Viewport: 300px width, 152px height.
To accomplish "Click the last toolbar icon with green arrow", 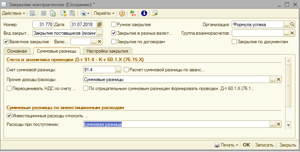I will [155, 13].
